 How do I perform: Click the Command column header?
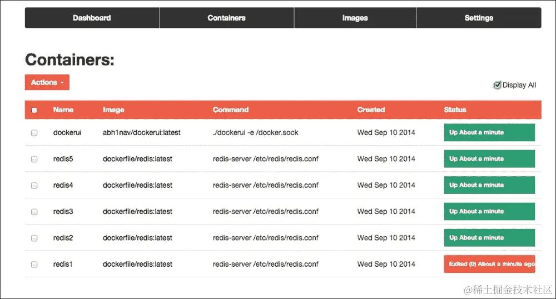(x=231, y=110)
